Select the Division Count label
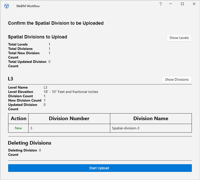The image size is (200, 180). click(20, 96)
